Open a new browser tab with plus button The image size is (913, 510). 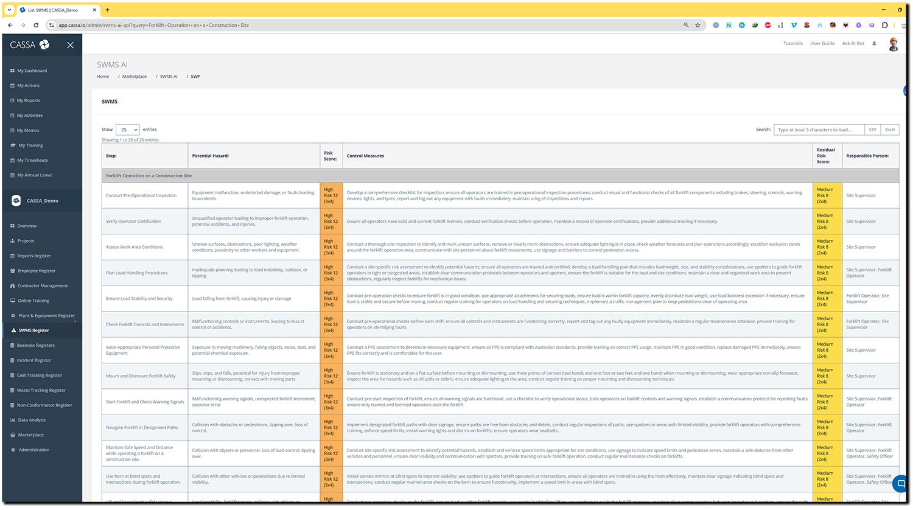[x=107, y=10]
